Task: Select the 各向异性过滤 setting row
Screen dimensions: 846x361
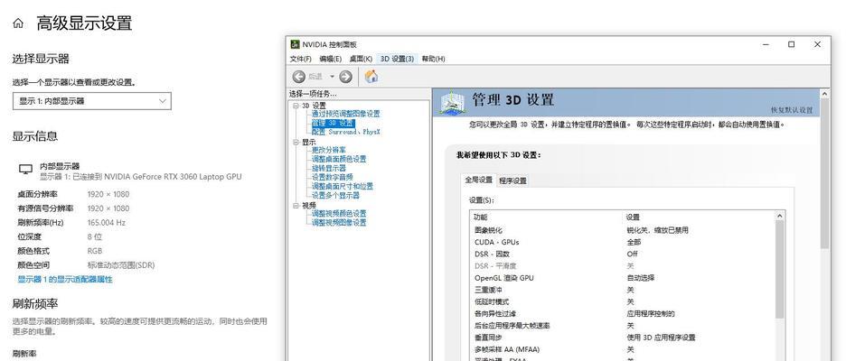Action: pyautogui.click(x=623, y=313)
